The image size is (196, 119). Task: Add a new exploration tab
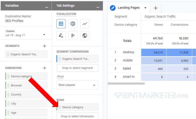pyautogui.click(x=156, y=8)
